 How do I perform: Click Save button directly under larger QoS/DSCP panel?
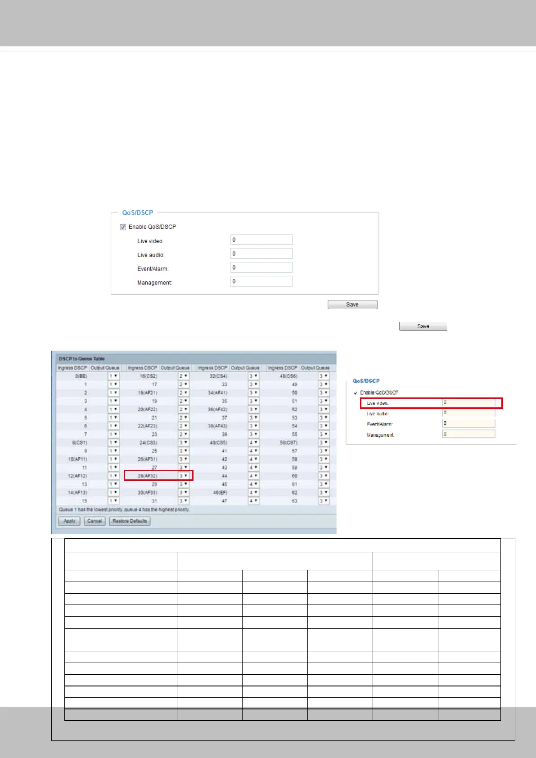[352, 305]
